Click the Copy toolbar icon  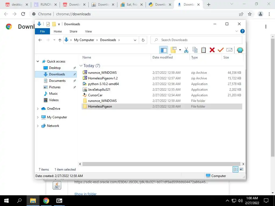click(195, 50)
